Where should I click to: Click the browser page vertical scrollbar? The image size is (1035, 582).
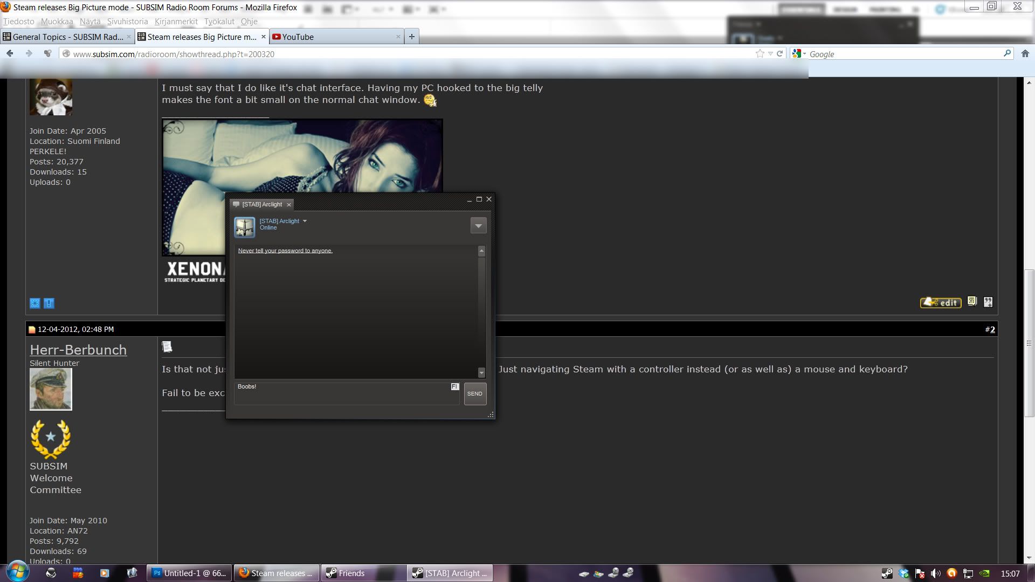(1029, 343)
